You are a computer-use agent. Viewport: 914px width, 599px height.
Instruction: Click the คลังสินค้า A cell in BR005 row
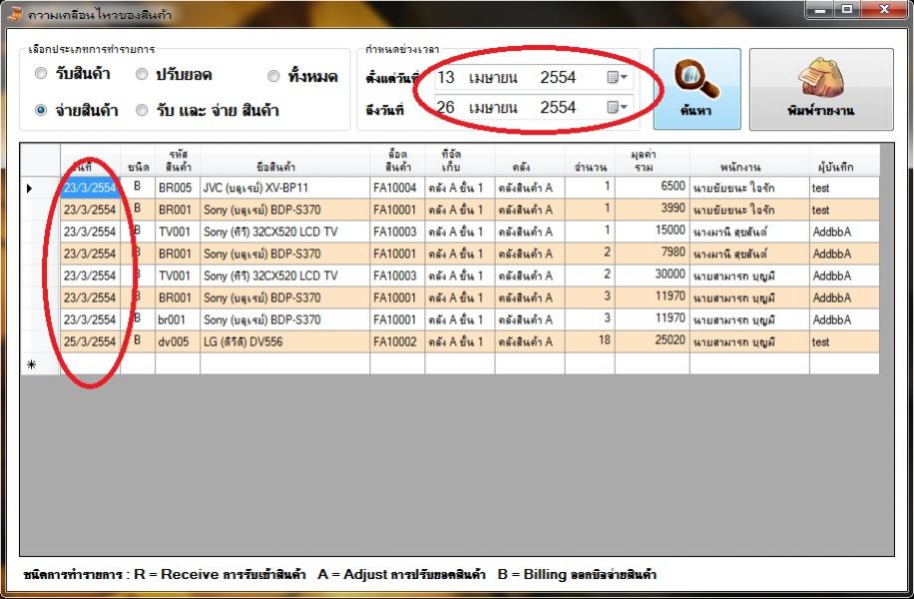click(x=530, y=188)
